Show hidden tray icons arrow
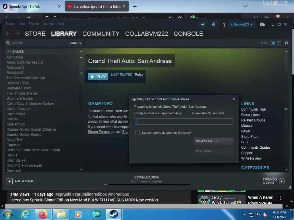The height and width of the screenshot is (220, 294). pos(244,215)
